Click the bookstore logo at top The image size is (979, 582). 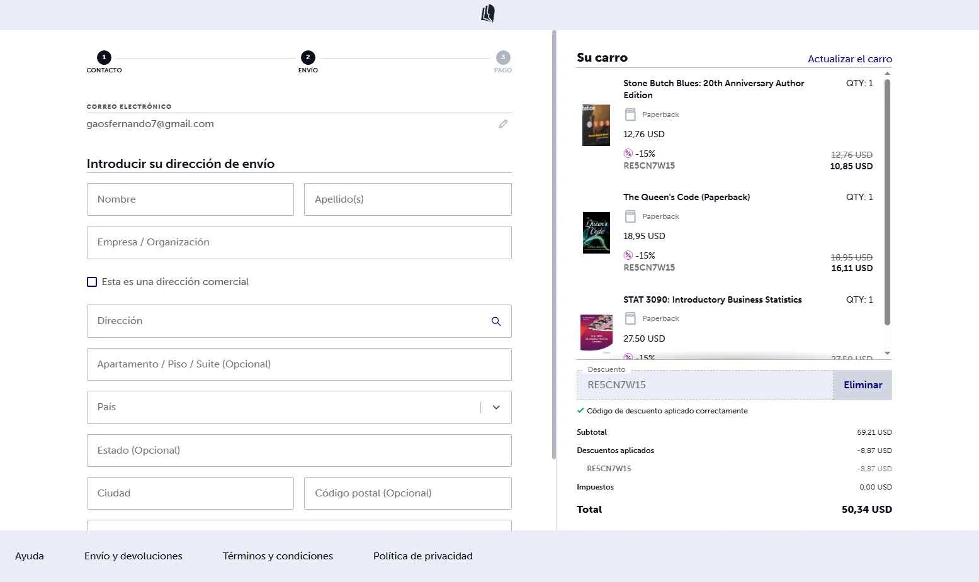pyautogui.click(x=488, y=14)
